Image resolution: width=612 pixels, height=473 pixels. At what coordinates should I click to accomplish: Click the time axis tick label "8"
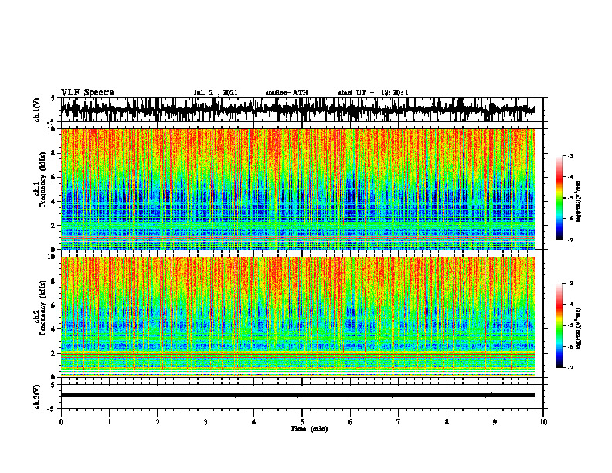tap(447, 422)
